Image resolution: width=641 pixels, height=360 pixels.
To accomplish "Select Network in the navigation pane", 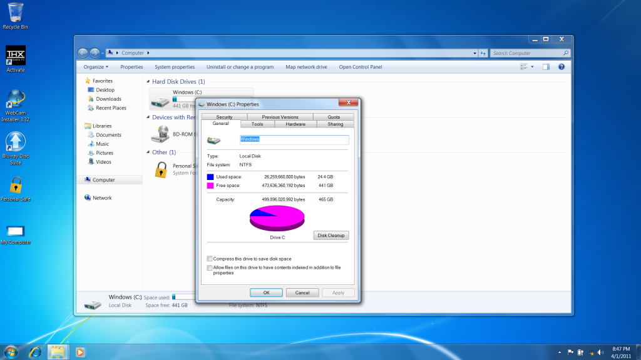I will [x=98, y=198].
